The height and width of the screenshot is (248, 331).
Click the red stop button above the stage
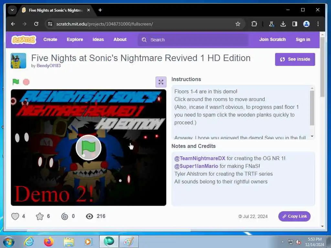[26, 82]
